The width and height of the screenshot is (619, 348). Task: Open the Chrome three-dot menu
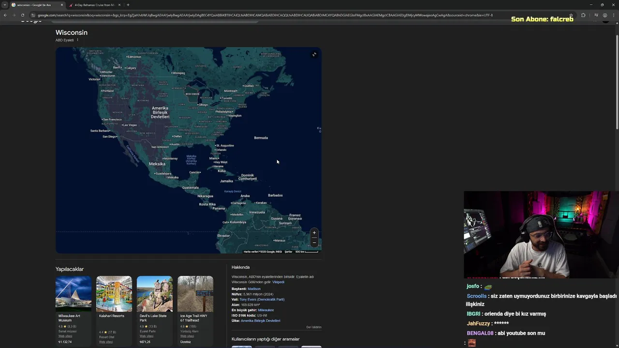[x=614, y=15]
